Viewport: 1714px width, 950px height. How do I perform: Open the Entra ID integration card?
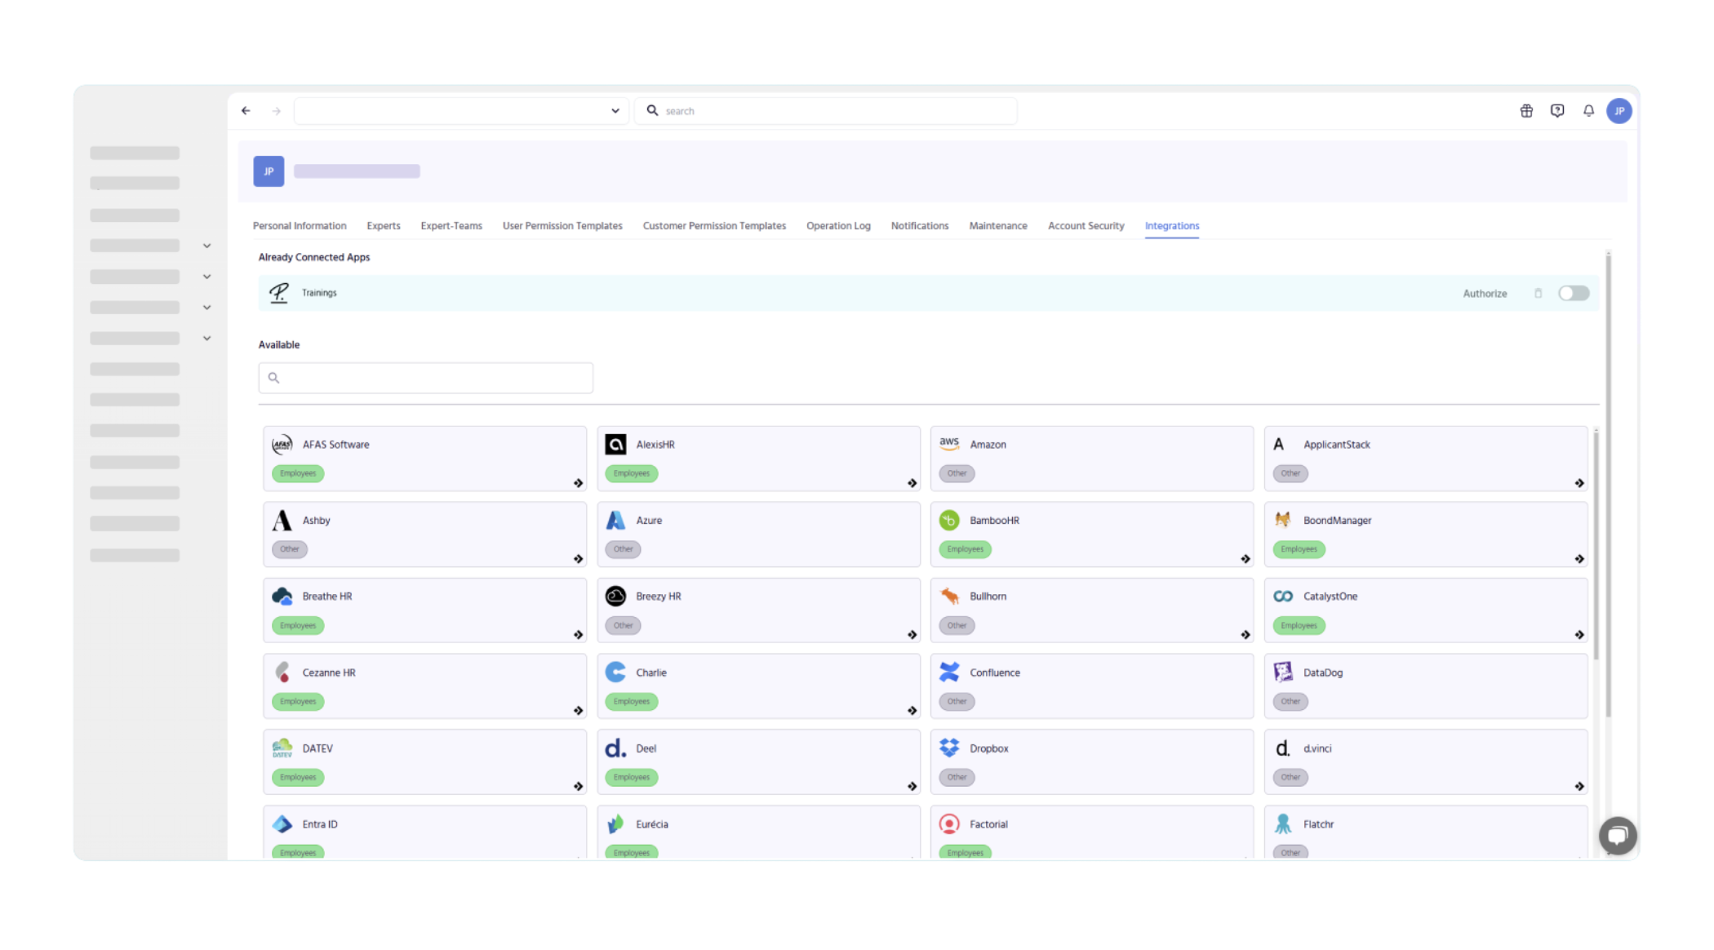(424, 832)
